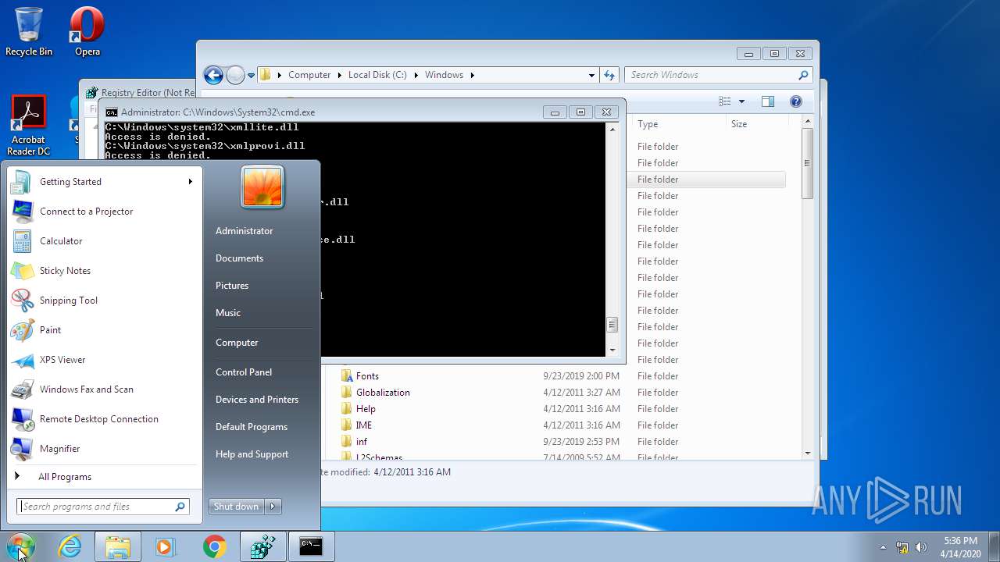Open Computer from Start menu
The width and height of the screenshot is (1000, 562).
(x=237, y=343)
